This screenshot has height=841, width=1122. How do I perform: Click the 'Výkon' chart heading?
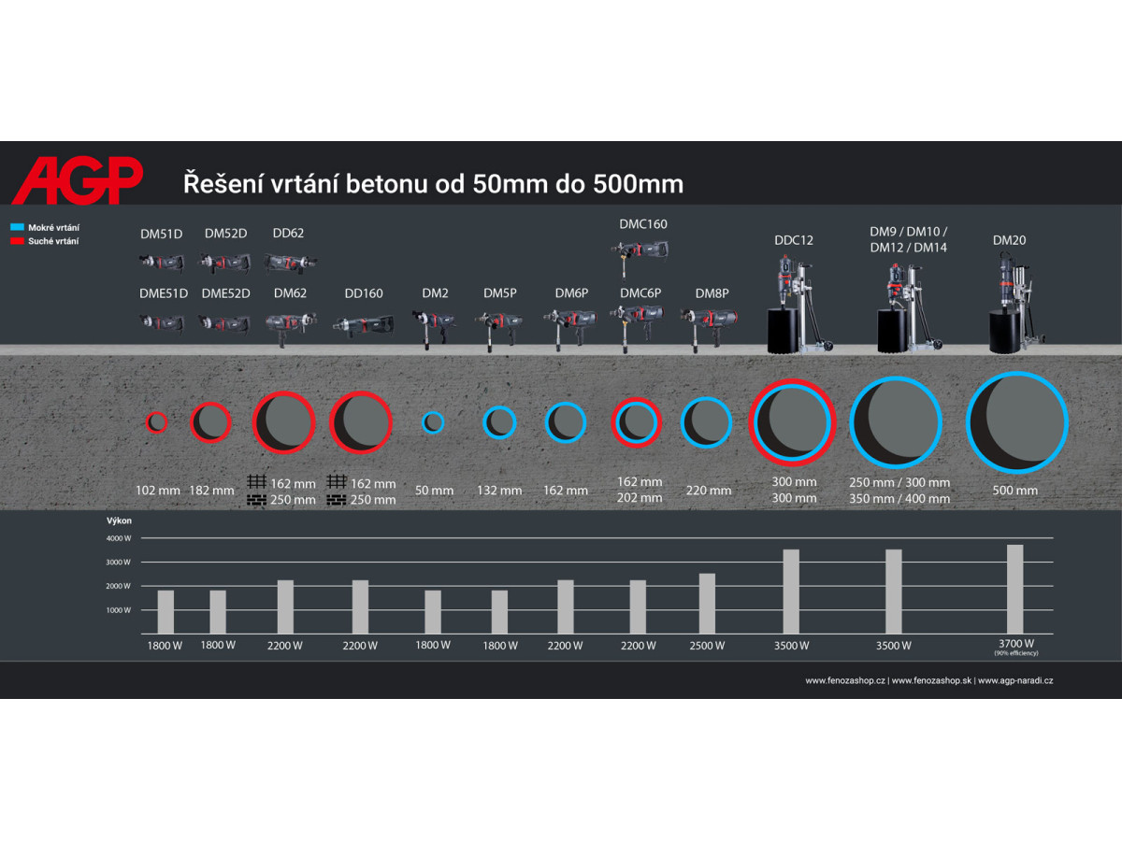pyautogui.click(x=118, y=523)
